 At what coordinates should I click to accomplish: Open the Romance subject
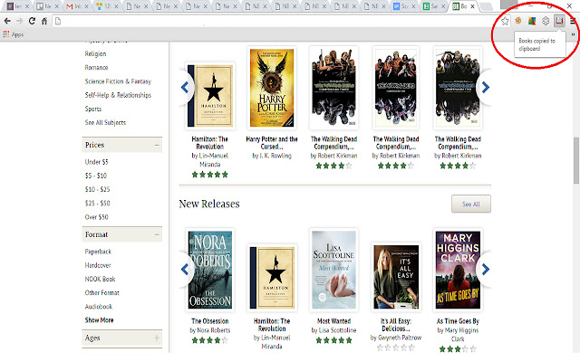(96, 68)
